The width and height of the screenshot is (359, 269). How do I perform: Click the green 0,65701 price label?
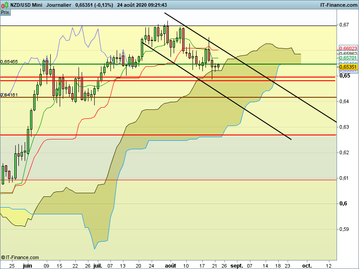[348, 58]
